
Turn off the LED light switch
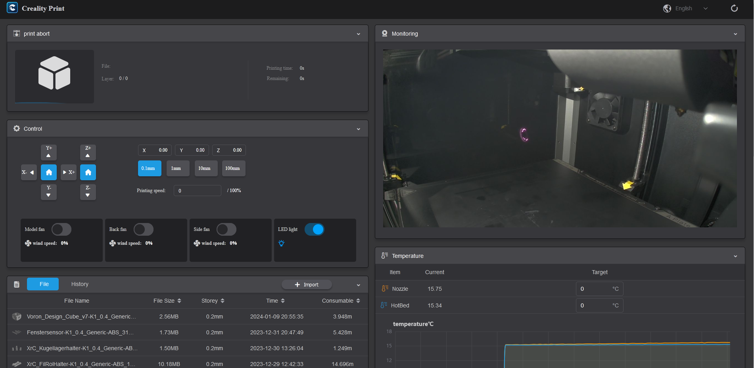click(314, 229)
